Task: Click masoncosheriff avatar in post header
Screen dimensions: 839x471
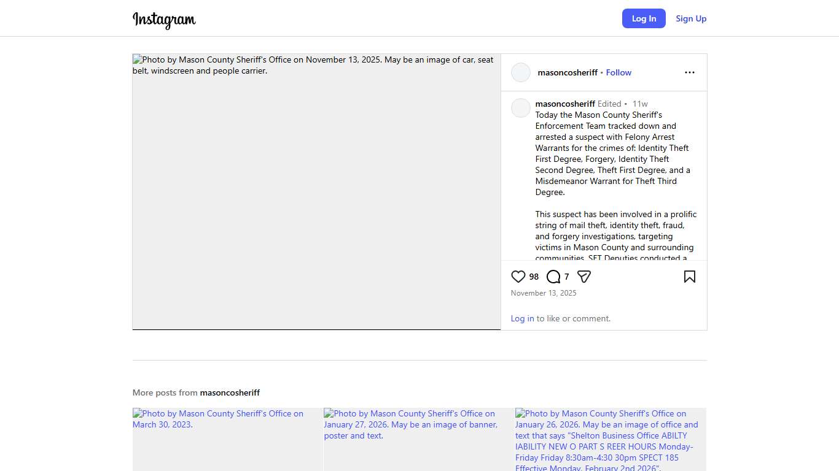Action: pyautogui.click(x=521, y=72)
